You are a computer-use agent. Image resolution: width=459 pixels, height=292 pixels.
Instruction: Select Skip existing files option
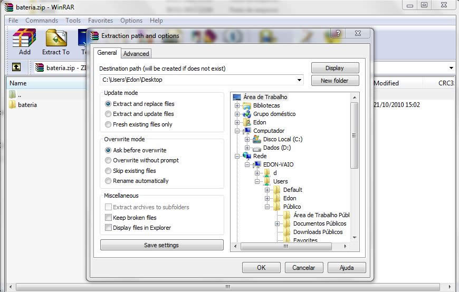pos(108,171)
